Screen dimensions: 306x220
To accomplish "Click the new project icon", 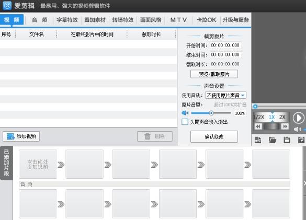I will 258,140.
